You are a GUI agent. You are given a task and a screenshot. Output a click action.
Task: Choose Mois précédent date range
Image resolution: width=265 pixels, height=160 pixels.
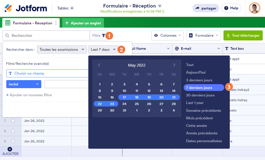coord(199,118)
